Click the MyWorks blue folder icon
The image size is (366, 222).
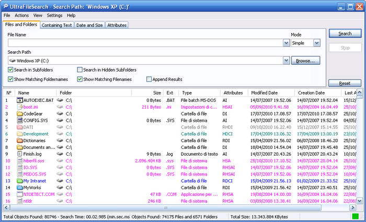point(20,188)
